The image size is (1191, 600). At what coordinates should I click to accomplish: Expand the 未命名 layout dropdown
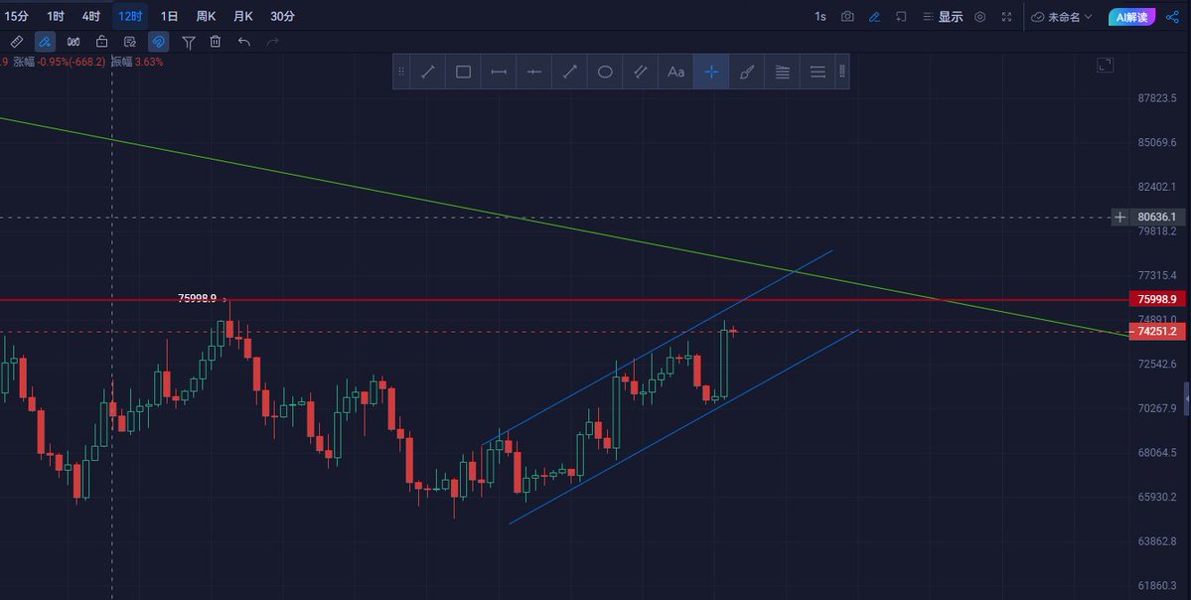(x=1061, y=17)
